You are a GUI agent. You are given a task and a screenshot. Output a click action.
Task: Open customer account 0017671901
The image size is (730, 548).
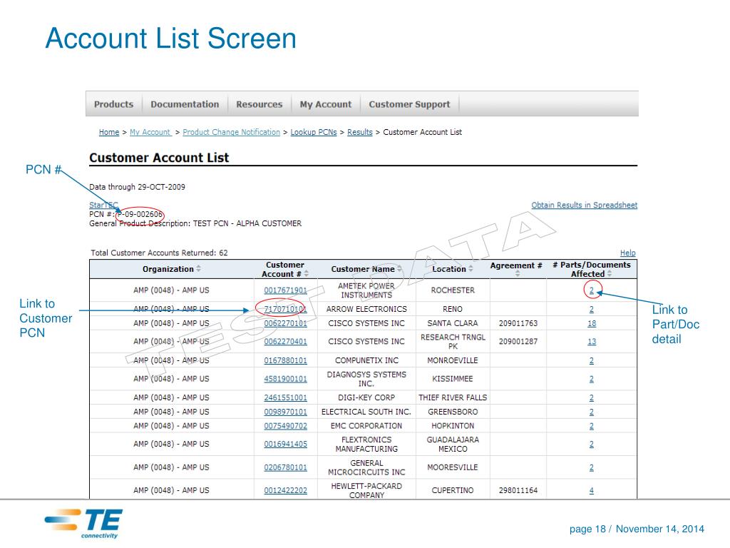tap(285, 290)
